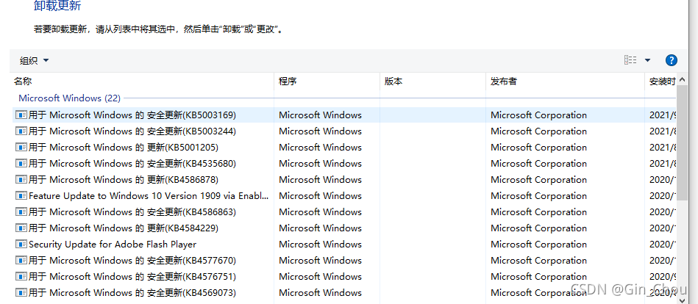This screenshot has width=698, height=304.
Task: Sort by the 名称 column header
Action: 23,82
